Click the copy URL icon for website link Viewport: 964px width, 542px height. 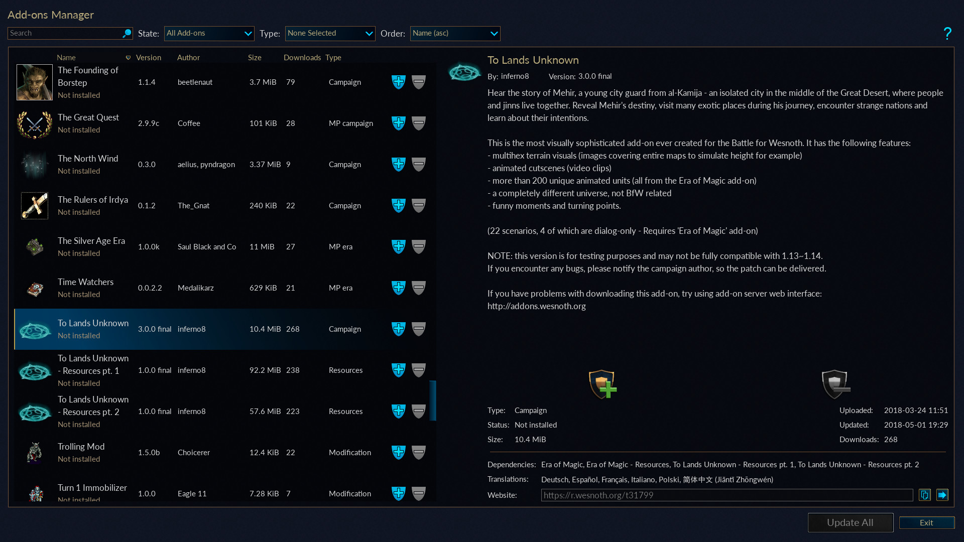pyautogui.click(x=925, y=494)
